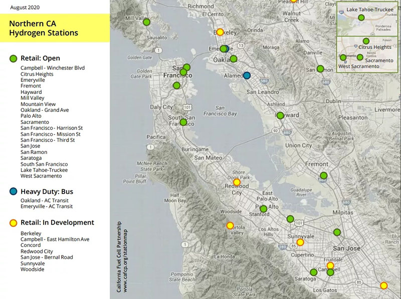Select the green Palo Alto station marker
The image size is (401, 299).
[264, 208]
